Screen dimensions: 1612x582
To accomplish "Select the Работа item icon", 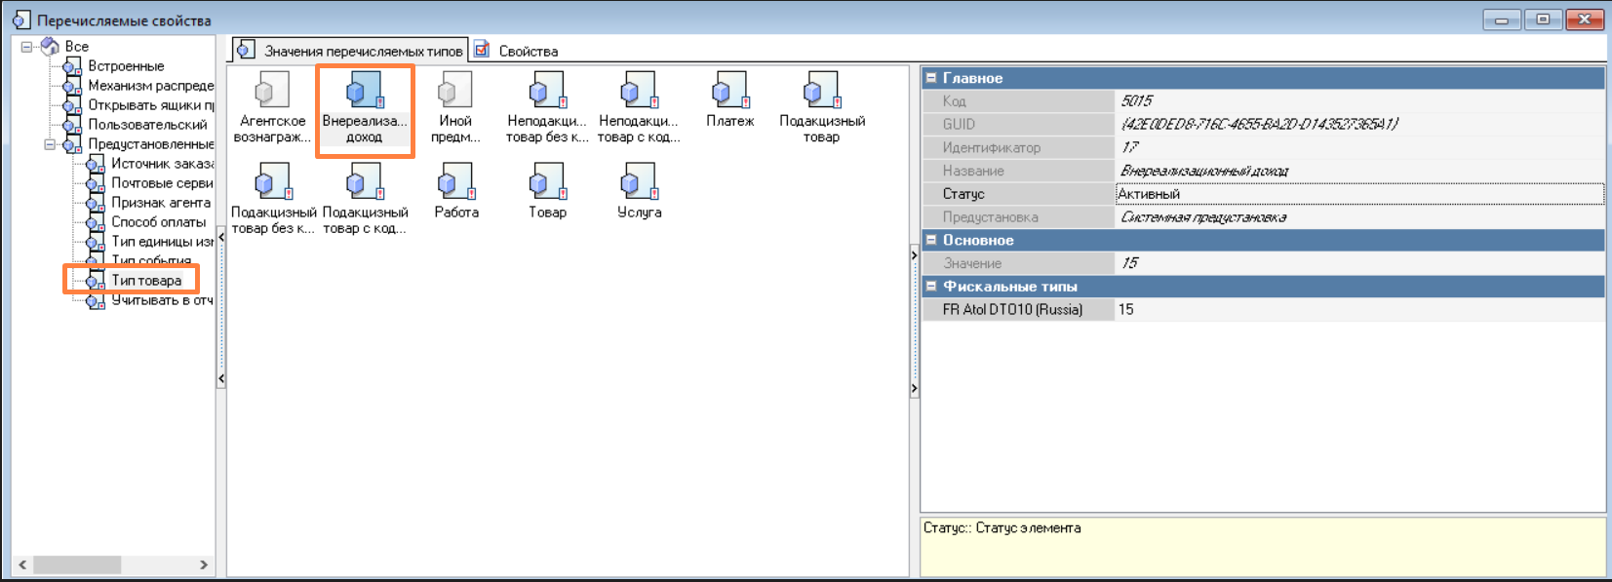I will point(455,182).
